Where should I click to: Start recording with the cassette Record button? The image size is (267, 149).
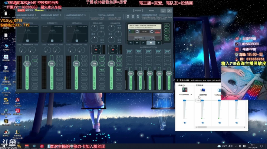(159, 43)
